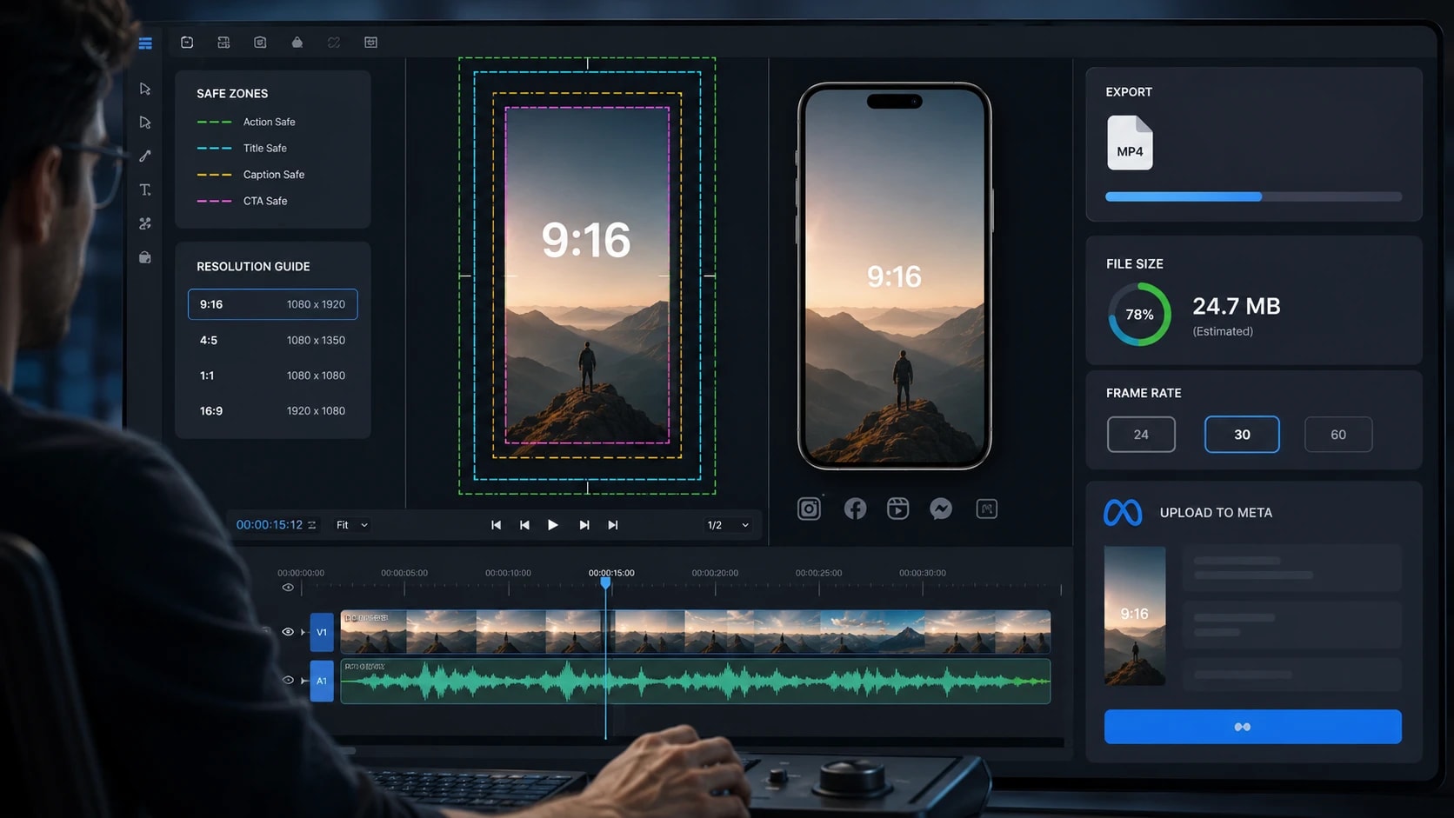Open the 1/2 playback resolution dropdown
The height and width of the screenshot is (818, 1454).
click(x=728, y=525)
